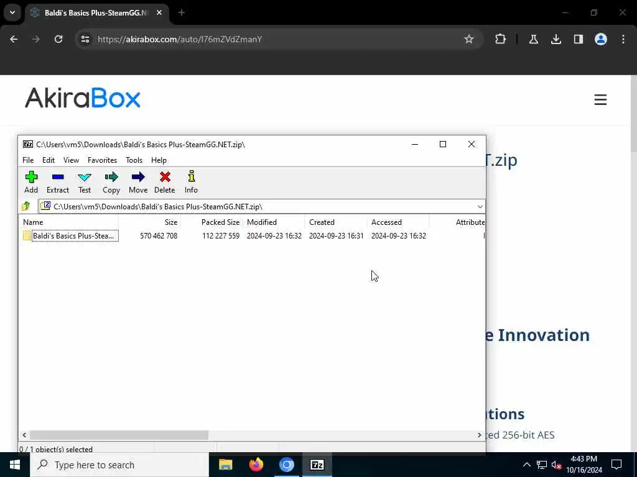Viewport: 637px width, 477px height.
Task: Click the site information icon in address bar
Action: 85,39
